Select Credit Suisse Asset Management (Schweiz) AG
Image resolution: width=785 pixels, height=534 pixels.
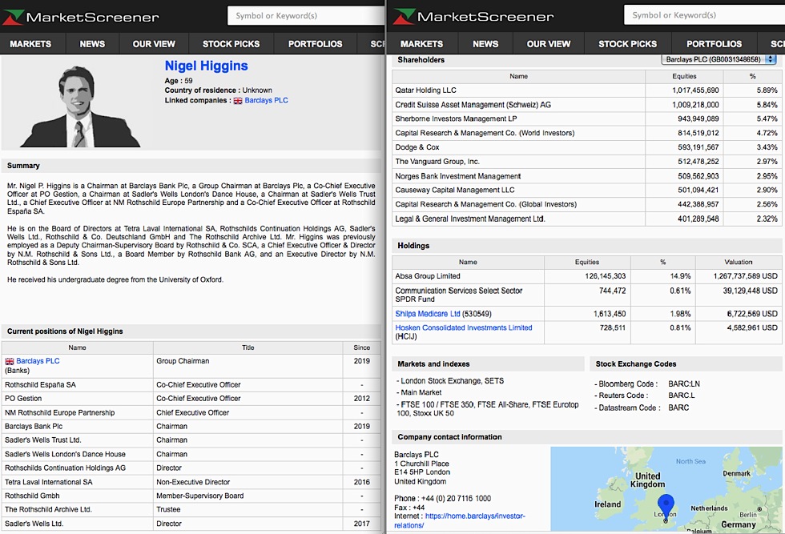point(586,105)
